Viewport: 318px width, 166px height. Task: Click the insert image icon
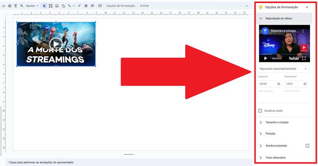[x=57, y=6]
